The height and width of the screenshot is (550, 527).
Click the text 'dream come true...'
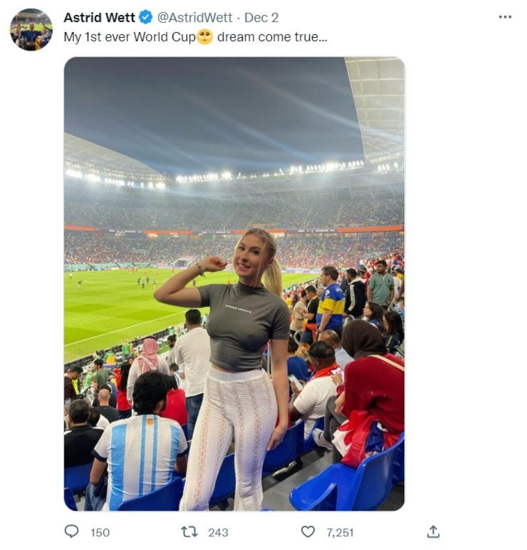tap(272, 37)
